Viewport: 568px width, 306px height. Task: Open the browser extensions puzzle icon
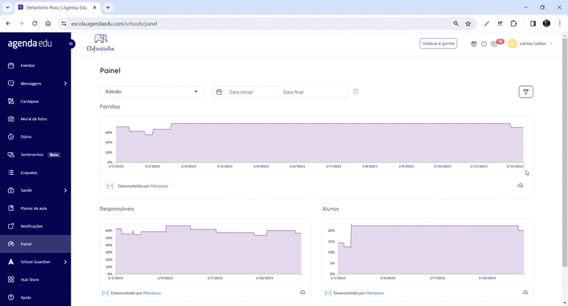(x=513, y=23)
